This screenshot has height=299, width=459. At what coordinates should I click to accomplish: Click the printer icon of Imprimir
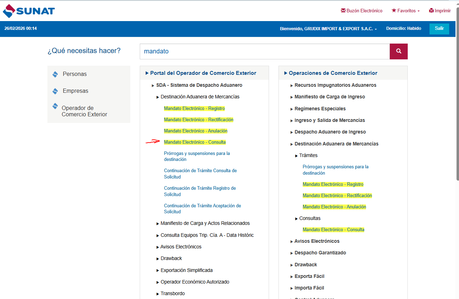[x=431, y=11]
